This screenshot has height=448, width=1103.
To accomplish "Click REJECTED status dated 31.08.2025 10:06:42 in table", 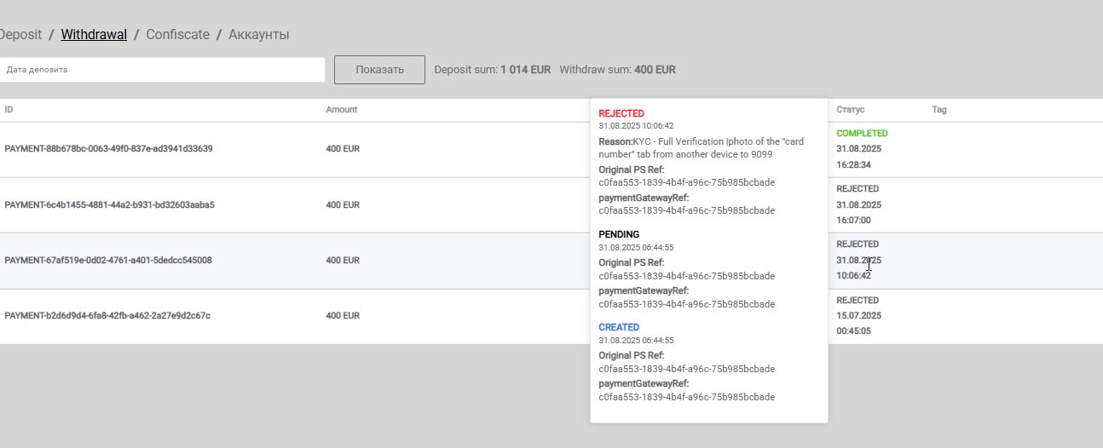I will tap(858, 244).
